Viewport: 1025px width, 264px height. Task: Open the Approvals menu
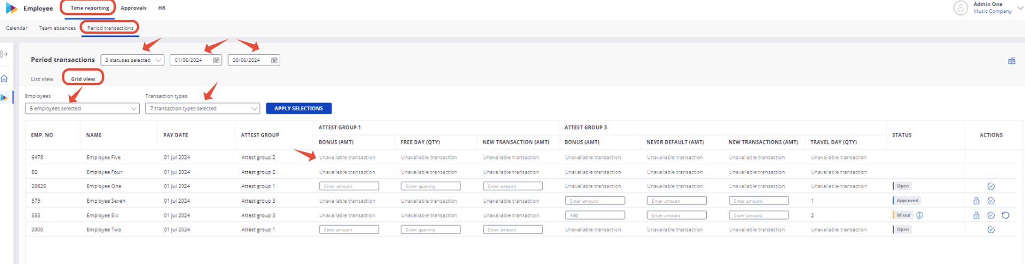click(133, 8)
